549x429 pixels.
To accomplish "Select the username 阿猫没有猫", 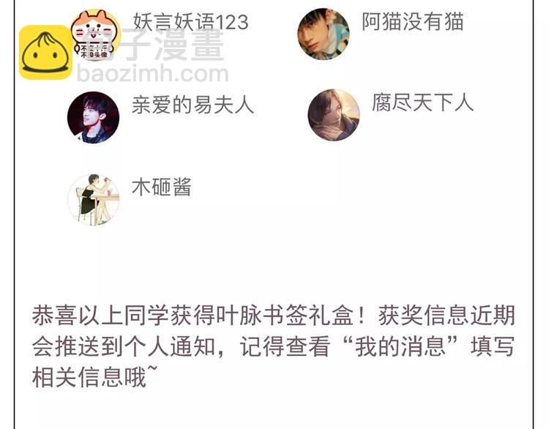I will [413, 22].
